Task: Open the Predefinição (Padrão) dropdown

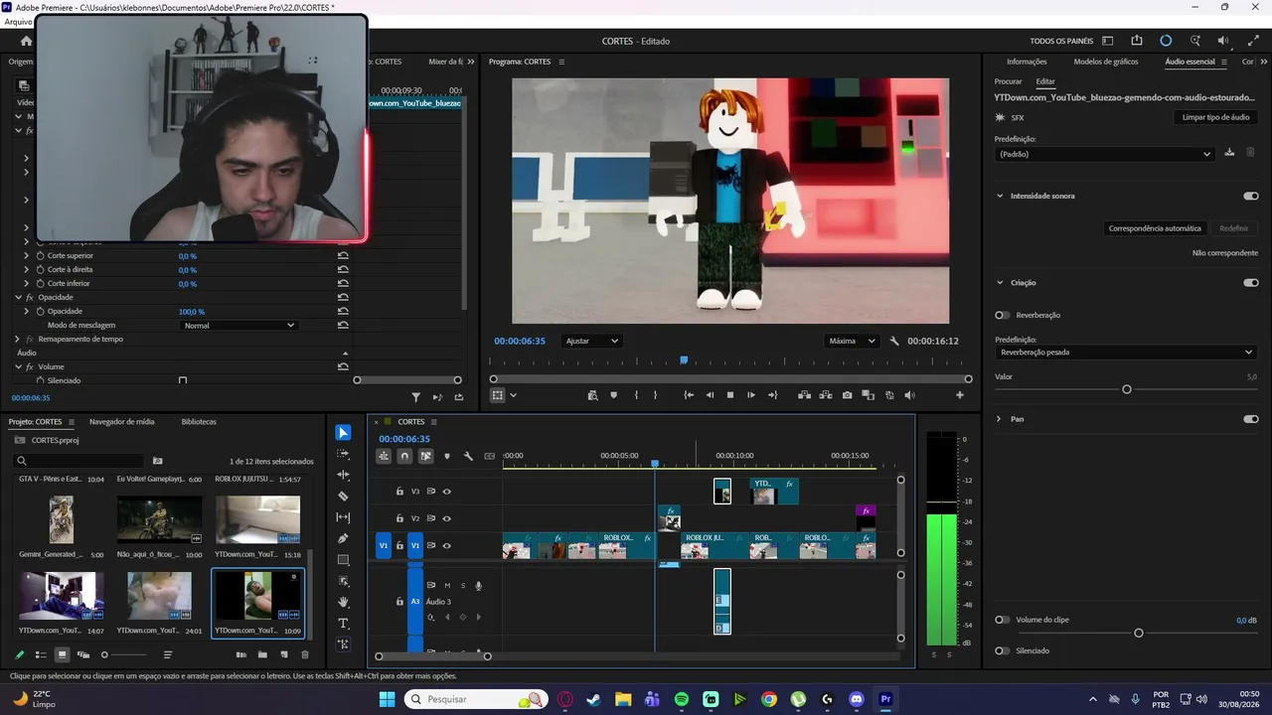Action: (x=1105, y=154)
